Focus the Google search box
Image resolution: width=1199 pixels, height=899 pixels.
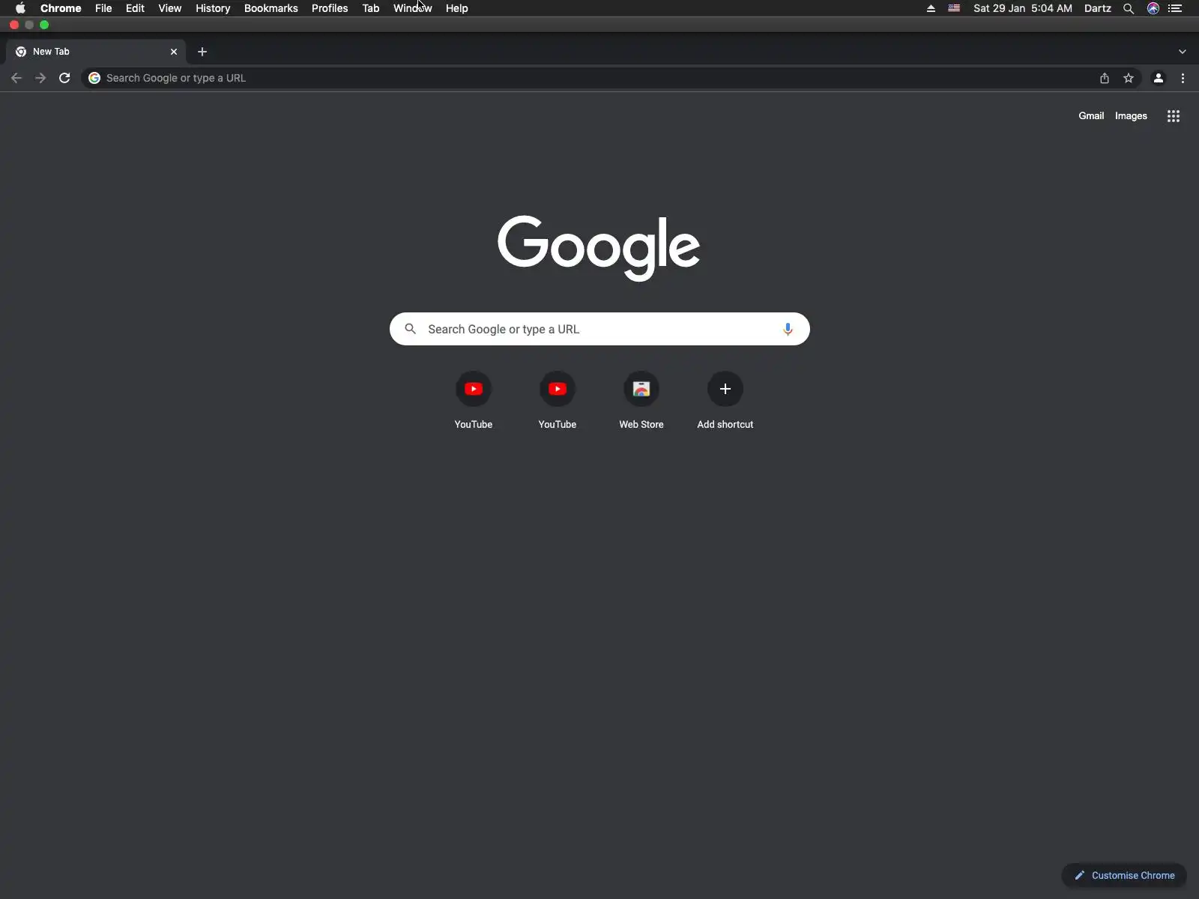click(x=599, y=329)
